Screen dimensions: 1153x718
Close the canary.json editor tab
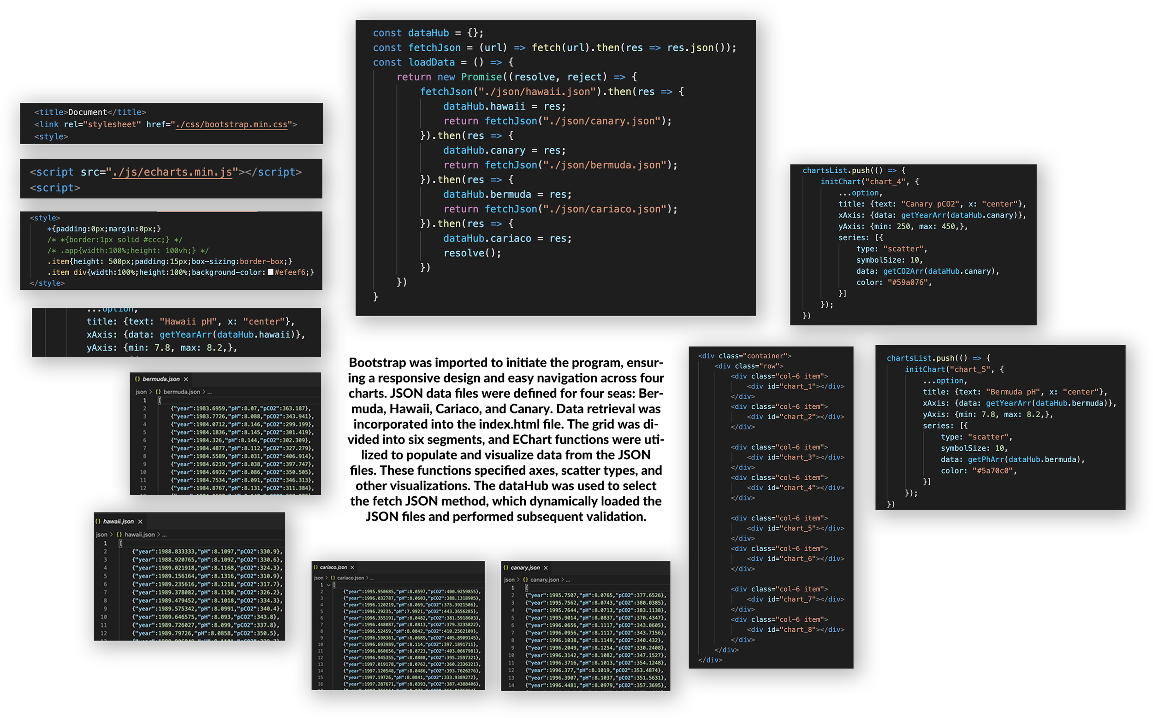pos(546,568)
